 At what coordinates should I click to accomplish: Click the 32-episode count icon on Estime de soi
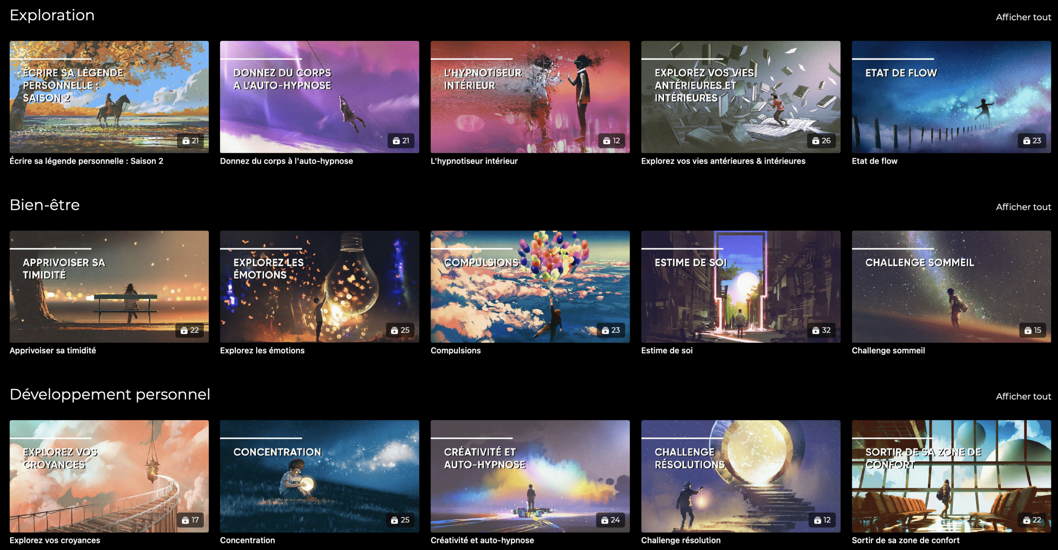pyautogui.click(x=815, y=331)
